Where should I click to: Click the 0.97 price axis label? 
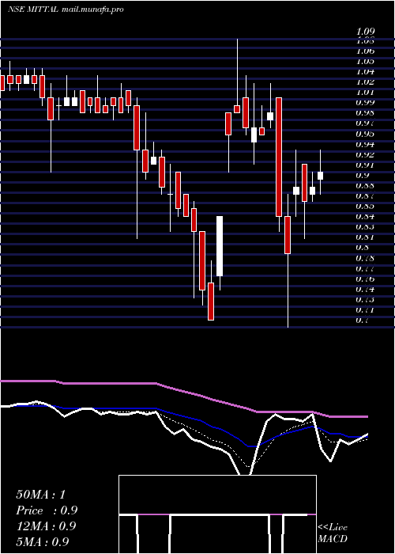click(365, 123)
